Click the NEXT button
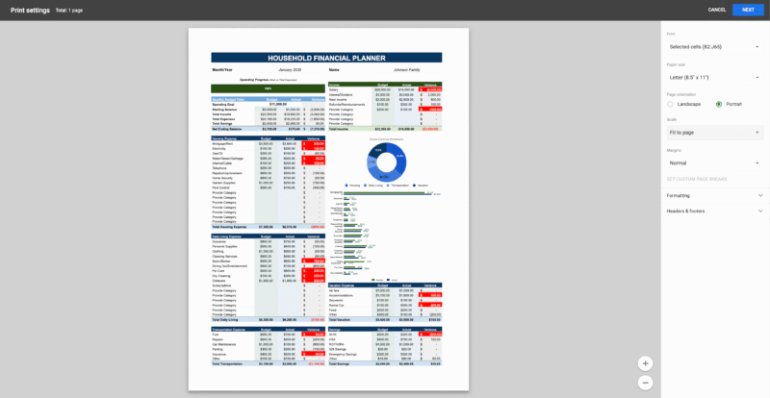This screenshot has height=398, width=770. [748, 10]
